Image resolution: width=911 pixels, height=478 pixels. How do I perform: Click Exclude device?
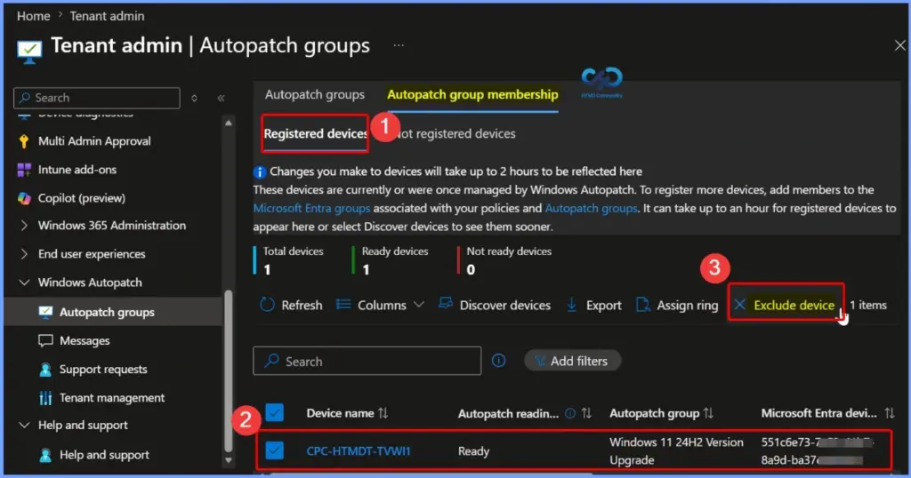(786, 305)
